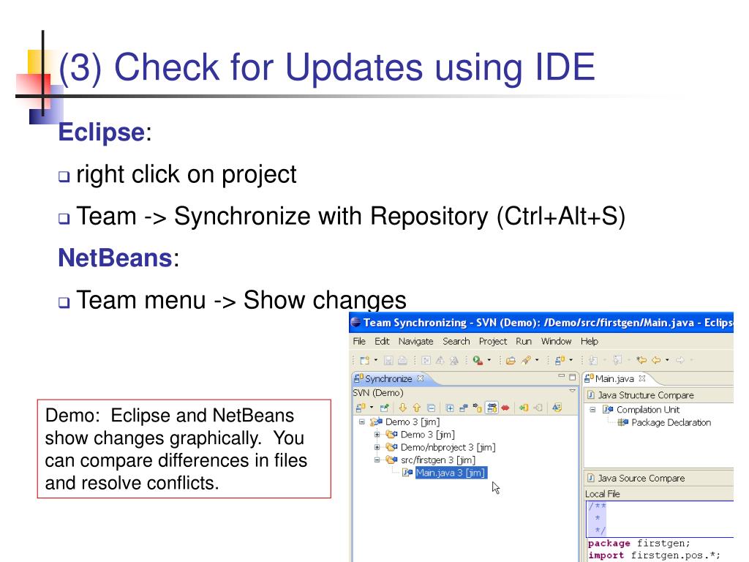Click the Last Edit Location icon

click(641, 360)
